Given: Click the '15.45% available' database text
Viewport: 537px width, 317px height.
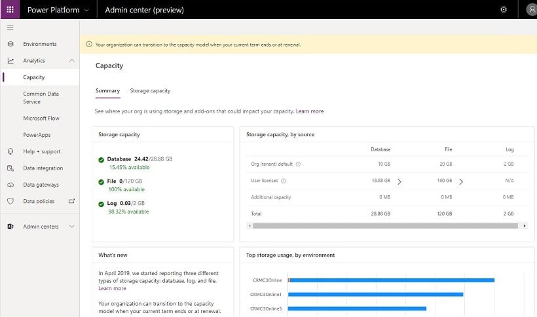Looking at the screenshot, I should (x=130, y=168).
